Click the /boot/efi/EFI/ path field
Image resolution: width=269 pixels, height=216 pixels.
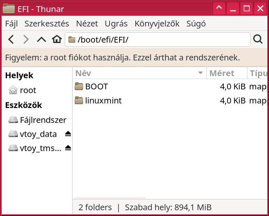(x=158, y=39)
